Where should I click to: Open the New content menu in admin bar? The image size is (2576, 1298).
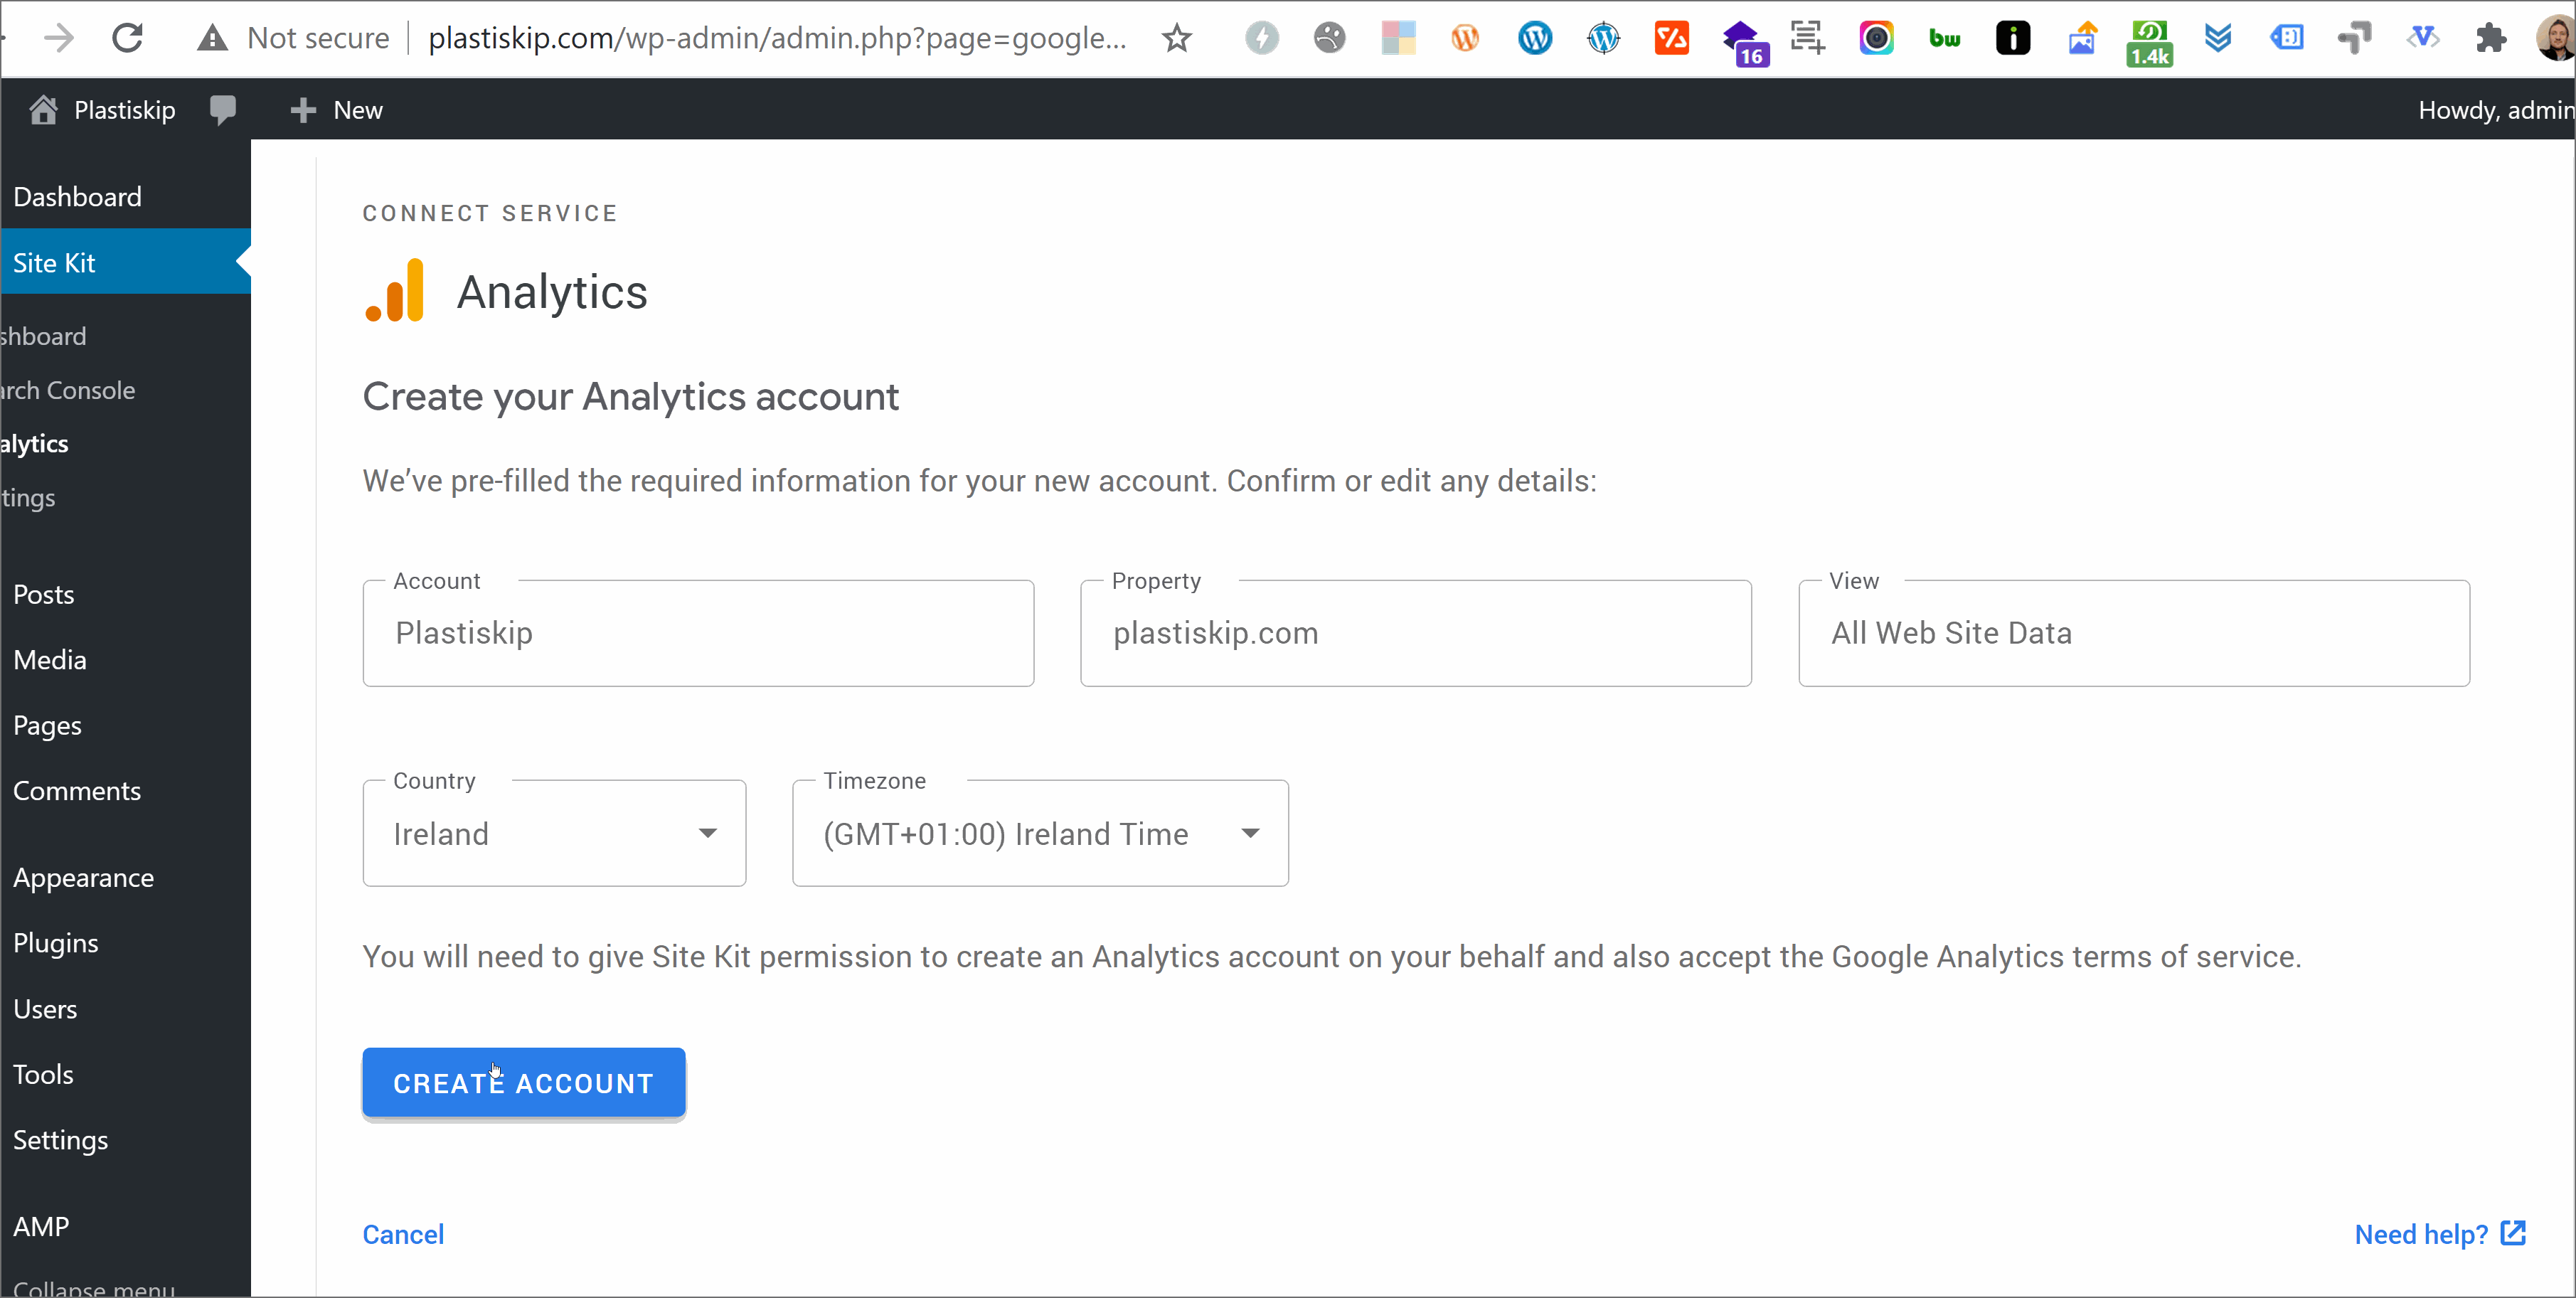click(x=337, y=109)
